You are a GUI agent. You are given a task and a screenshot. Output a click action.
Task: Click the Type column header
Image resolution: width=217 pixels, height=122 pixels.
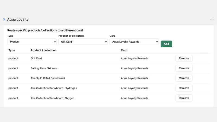coord(12,50)
